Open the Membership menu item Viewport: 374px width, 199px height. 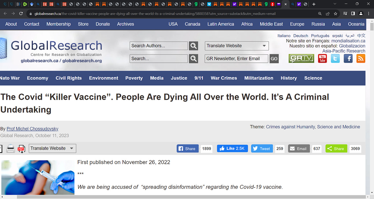(59, 24)
